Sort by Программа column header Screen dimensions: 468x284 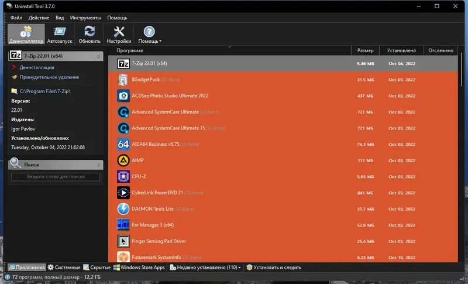229,50
